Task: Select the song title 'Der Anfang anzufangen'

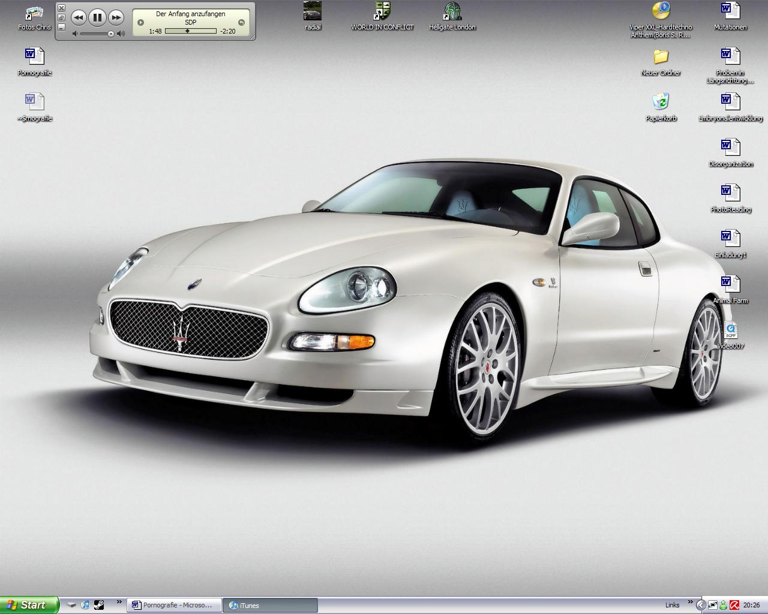Action: [x=191, y=14]
